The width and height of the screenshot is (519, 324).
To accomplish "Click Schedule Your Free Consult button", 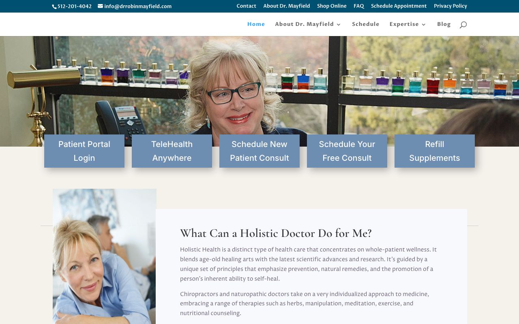I will (347, 151).
